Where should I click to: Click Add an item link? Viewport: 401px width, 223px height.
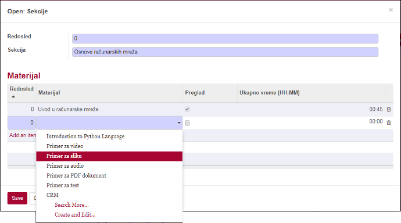click(x=23, y=135)
